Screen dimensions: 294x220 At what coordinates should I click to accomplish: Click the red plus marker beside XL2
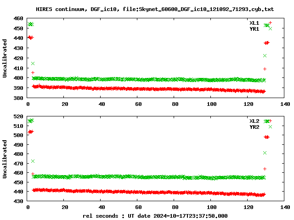pyautogui.click(x=270, y=121)
